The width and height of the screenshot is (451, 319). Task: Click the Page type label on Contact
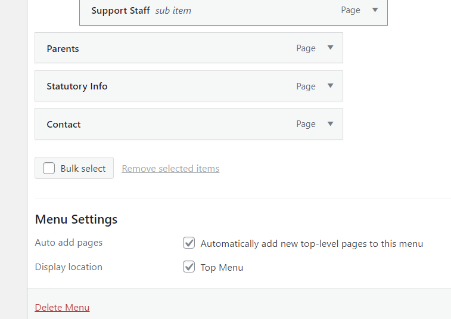tap(306, 124)
